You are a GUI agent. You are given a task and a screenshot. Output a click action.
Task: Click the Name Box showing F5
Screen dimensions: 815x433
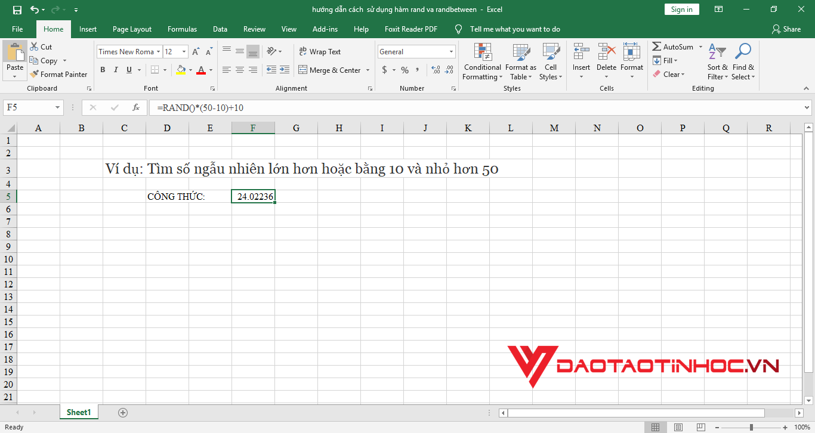tap(28, 107)
